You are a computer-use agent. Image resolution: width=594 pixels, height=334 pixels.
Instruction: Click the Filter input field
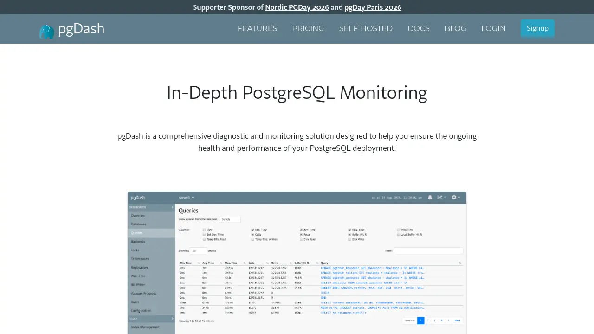[428, 250]
